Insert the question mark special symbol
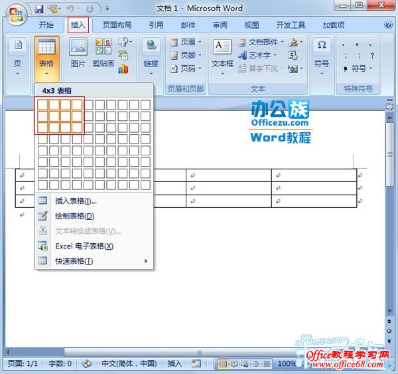Screen dimensions: 398x374 coord(372,55)
